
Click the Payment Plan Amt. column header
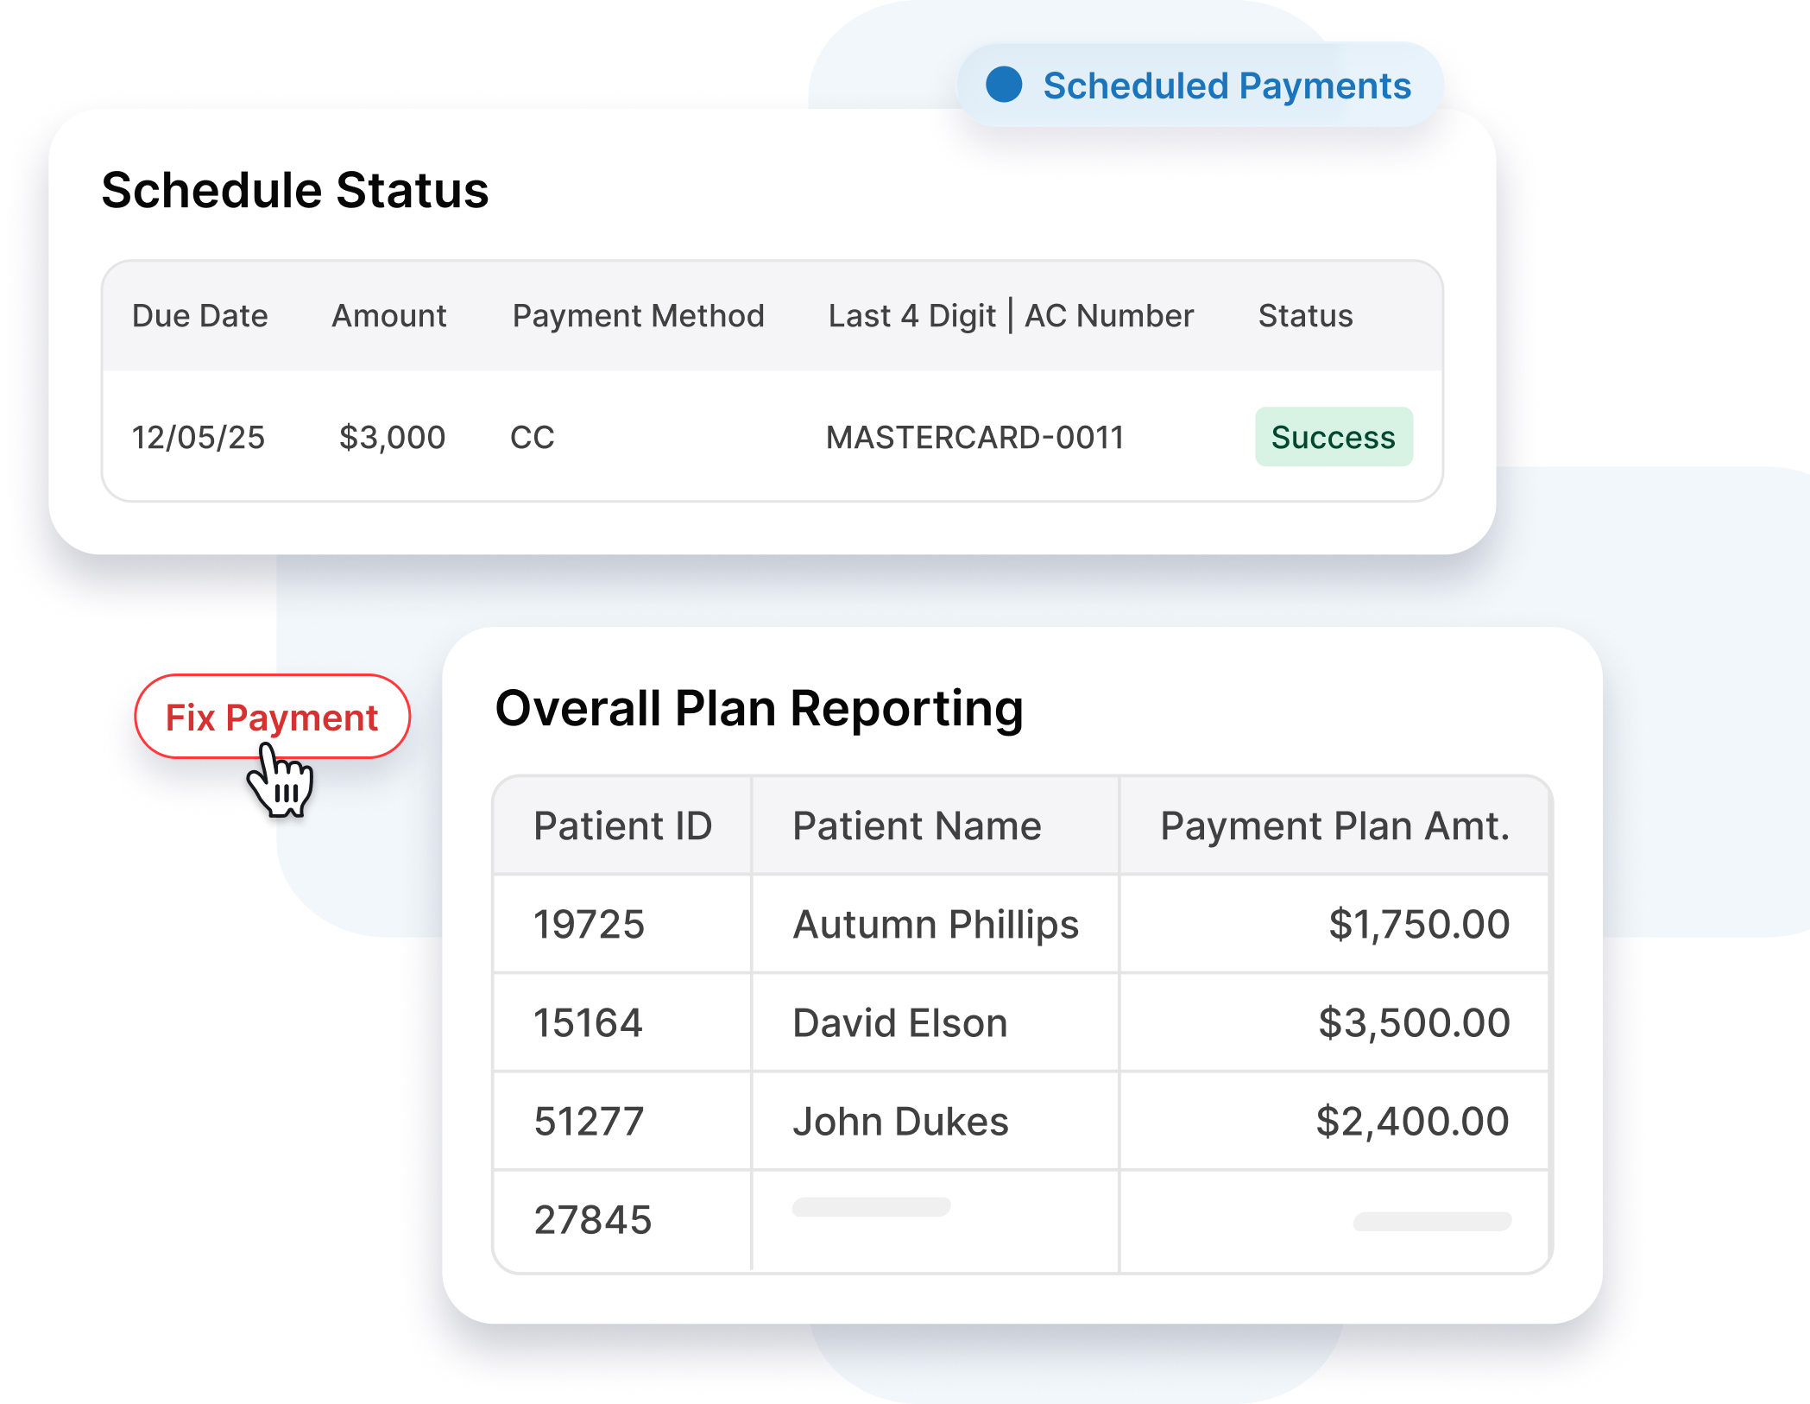[1334, 826]
